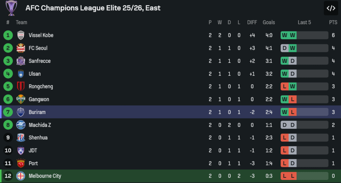The height and width of the screenshot is (183, 341).
Task: Click the Melbourne City club crest
Action: pos(21,176)
